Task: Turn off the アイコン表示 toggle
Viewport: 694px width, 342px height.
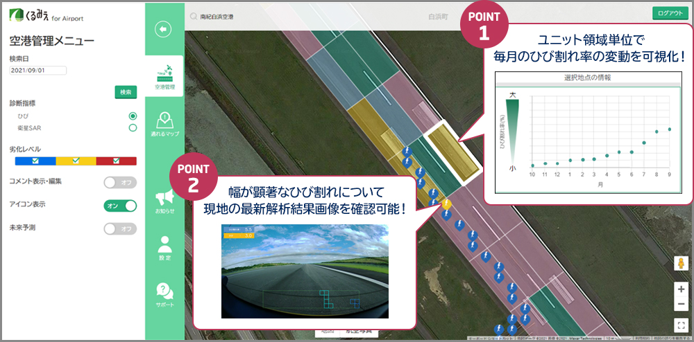Action: point(119,206)
